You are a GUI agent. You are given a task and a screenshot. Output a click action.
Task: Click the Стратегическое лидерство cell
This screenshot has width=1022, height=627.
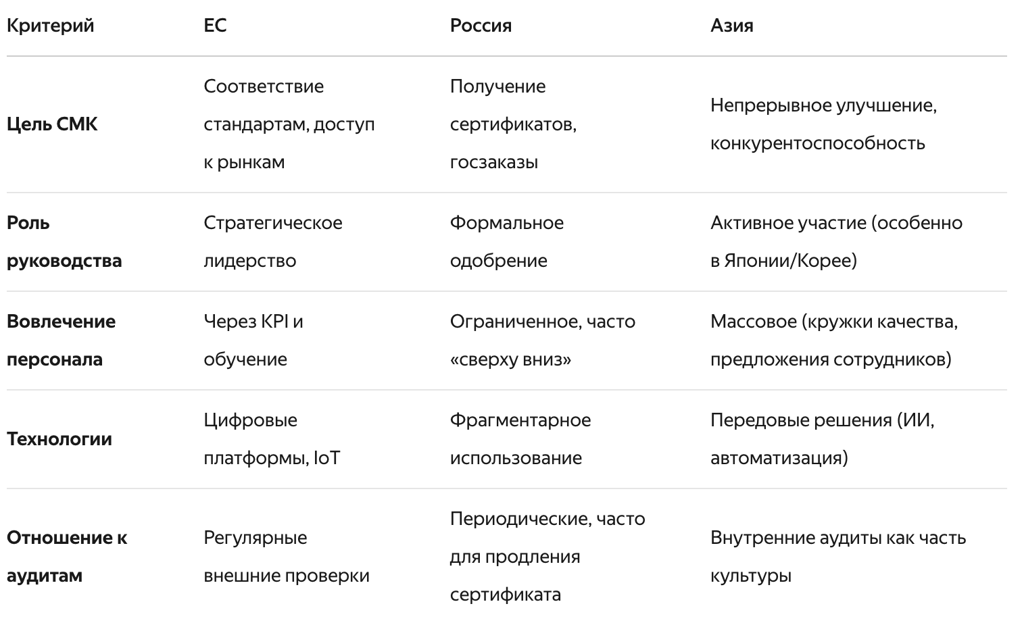273,242
